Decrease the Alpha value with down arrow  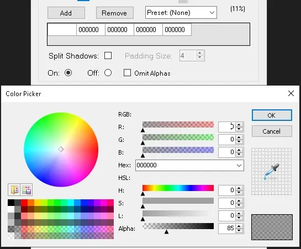click(239, 230)
